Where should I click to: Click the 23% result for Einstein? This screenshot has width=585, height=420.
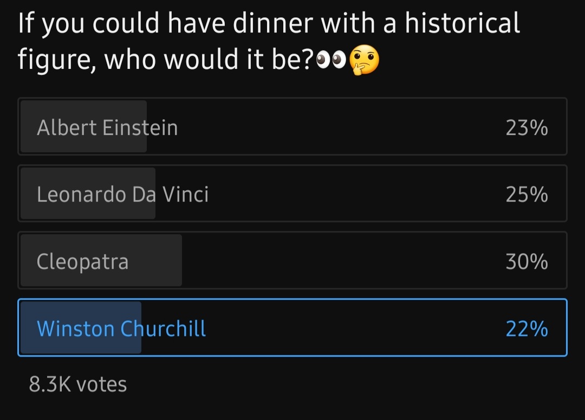pos(527,128)
